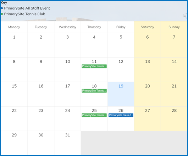The width and height of the screenshot is (188, 156).
Task: Click the PrimarySite Tennis Club label
Action: click(x=25, y=14)
